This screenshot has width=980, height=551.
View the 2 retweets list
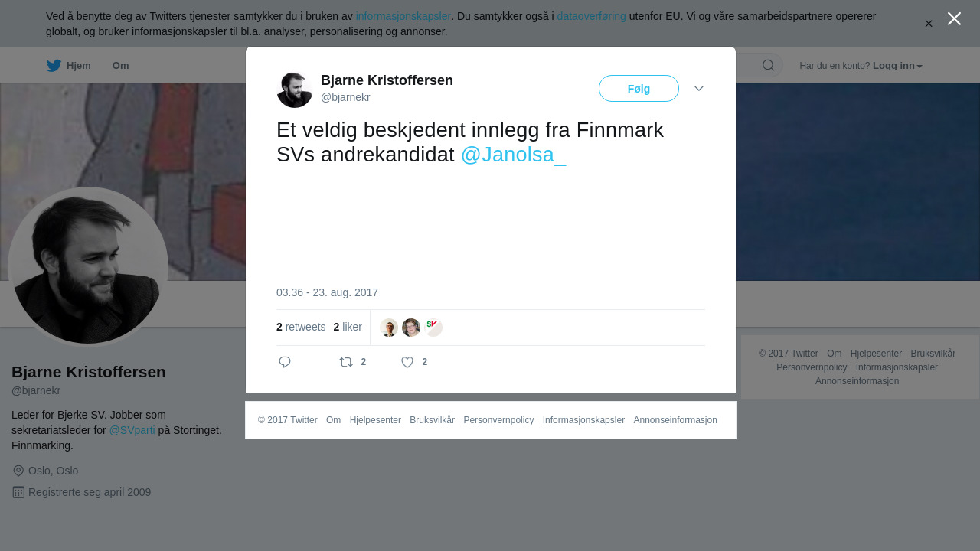301,327
